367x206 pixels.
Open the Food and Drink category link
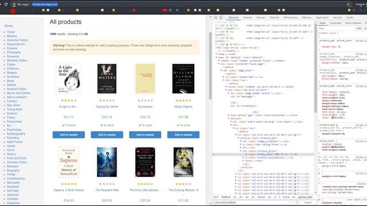click(x=17, y=158)
